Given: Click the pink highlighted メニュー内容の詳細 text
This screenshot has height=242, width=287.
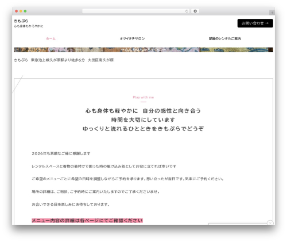Looking at the screenshot, I should click(x=87, y=220).
